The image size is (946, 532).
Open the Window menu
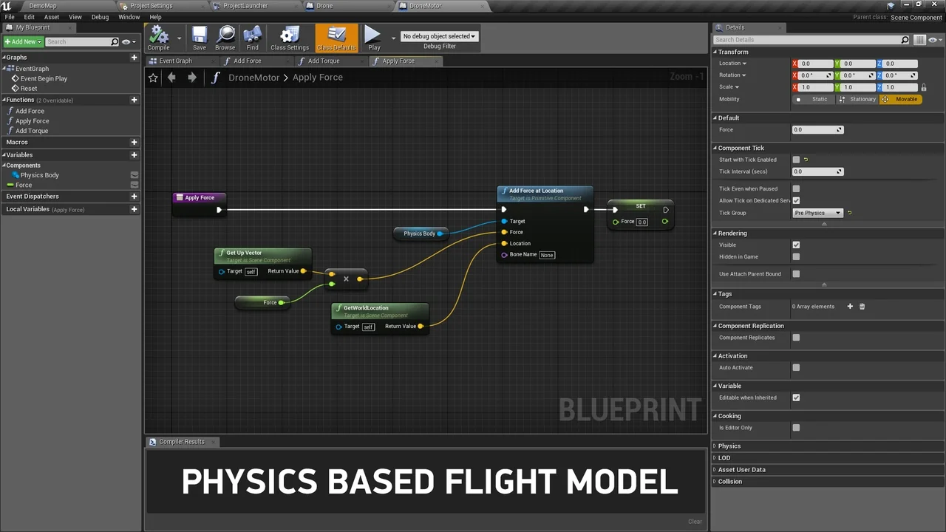[129, 17]
